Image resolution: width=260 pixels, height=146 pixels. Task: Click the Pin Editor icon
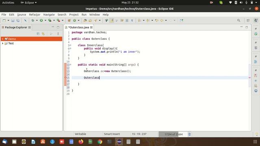point(182,21)
